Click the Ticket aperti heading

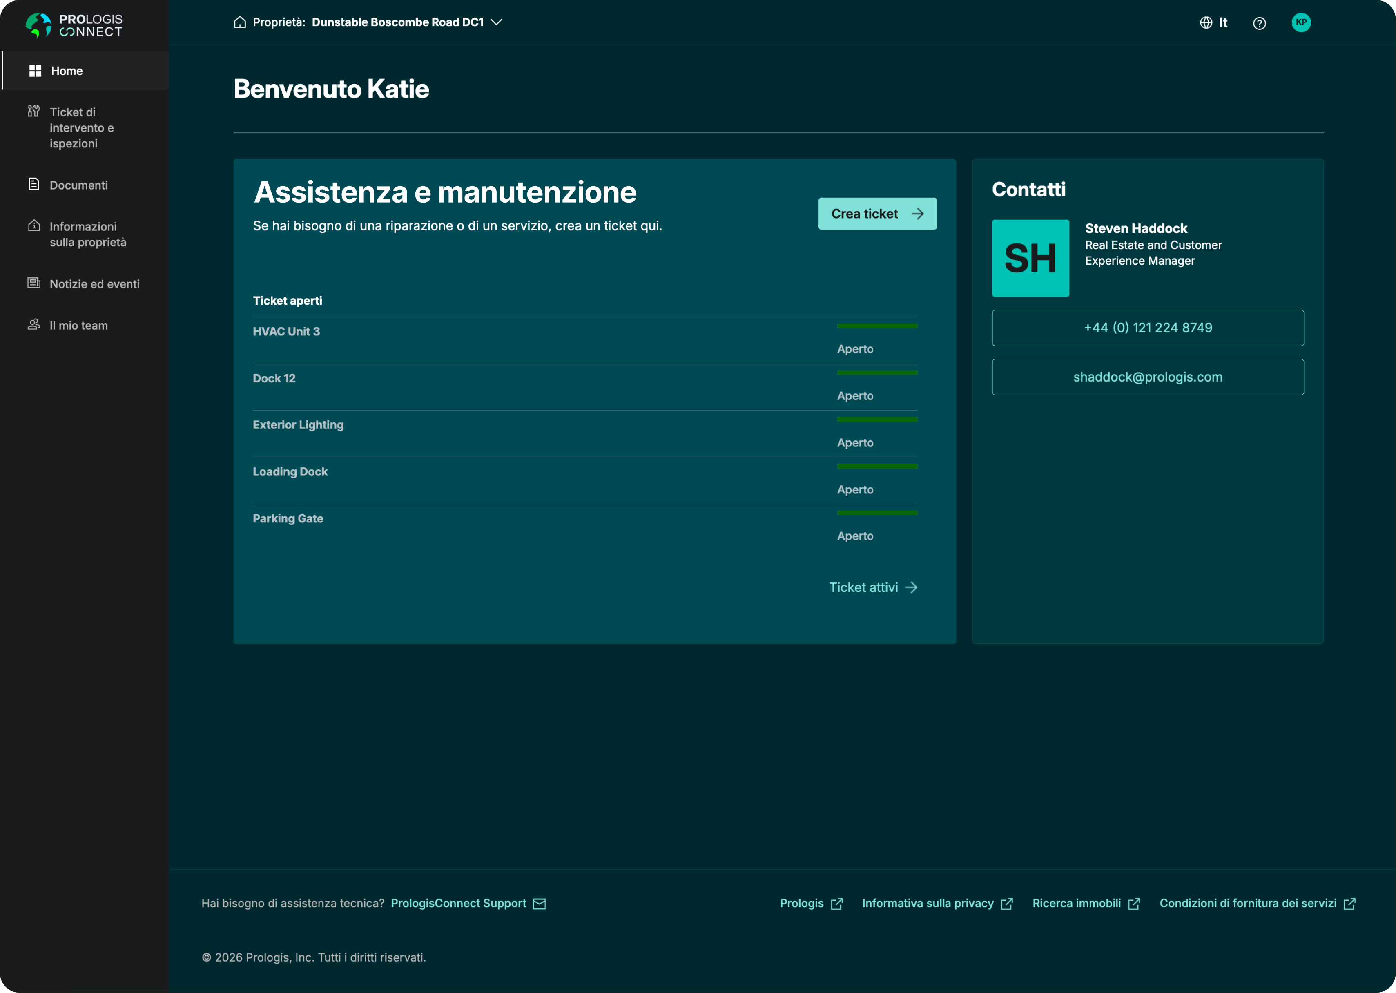(287, 301)
